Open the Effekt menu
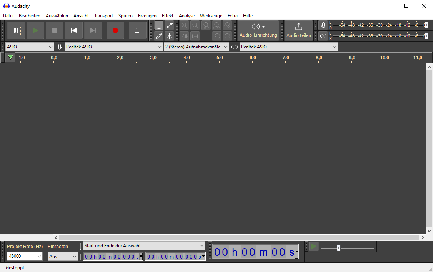 (x=168, y=16)
